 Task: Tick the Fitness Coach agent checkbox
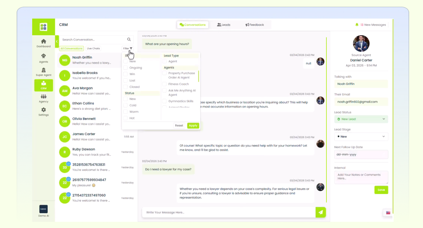pos(164,84)
